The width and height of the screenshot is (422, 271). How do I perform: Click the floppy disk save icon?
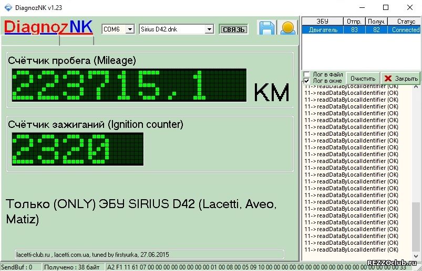[x=267, y=28]
